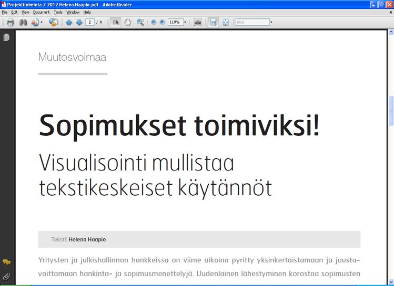
Task: Open dropdown arrow beside the PDF share icon
Action: pyautogui.click(x=42, y=23)
